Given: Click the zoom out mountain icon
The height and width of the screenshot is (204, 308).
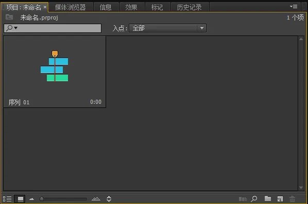Looking at the screenshot, I should [x=31, y=199].
